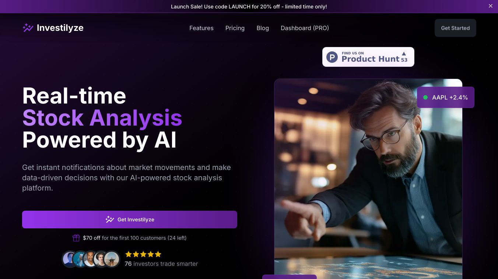This screenshot has height=279, width=498.
Task: Click the Find us on Product Hunt badge
Action: (368, 57)
